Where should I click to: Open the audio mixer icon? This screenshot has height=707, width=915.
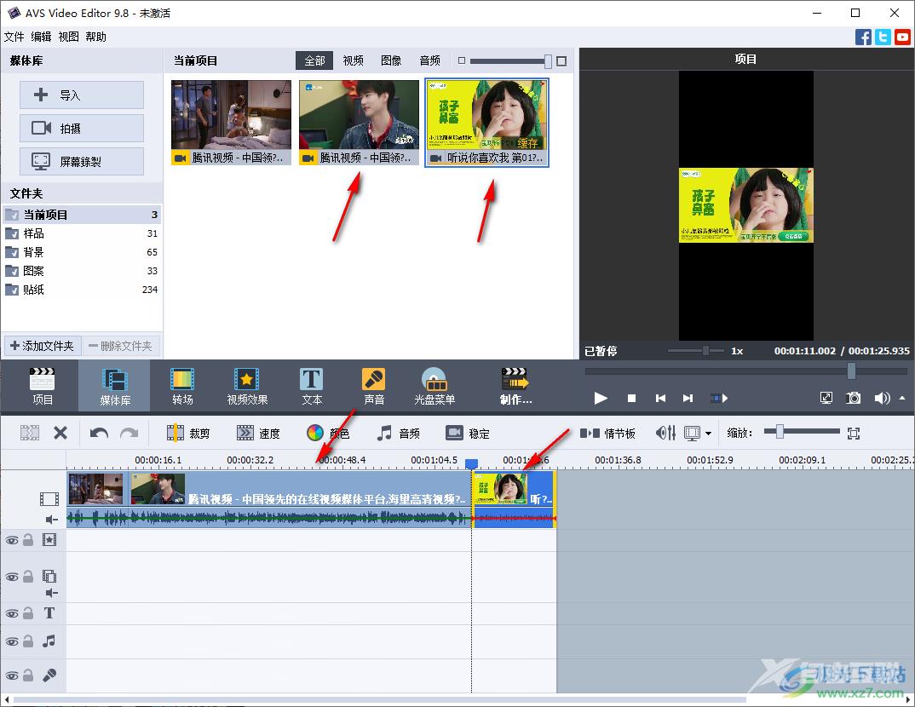coord(665,433)
